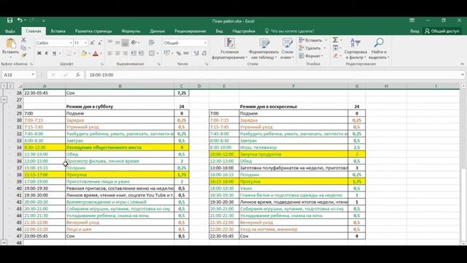Toggle bottom vertical alignment
Image resolution: width=467 pixels, height=263 pixels.
pos(125,43)
